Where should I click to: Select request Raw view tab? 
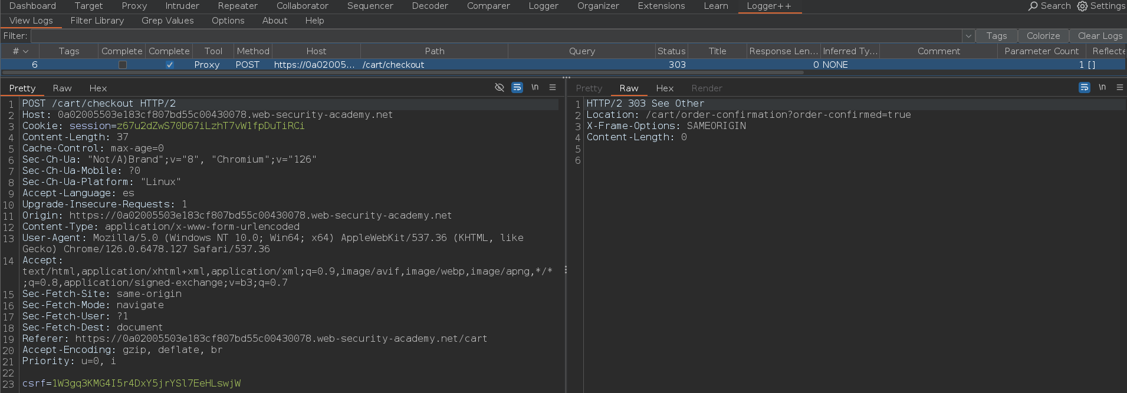pos(62,88)
